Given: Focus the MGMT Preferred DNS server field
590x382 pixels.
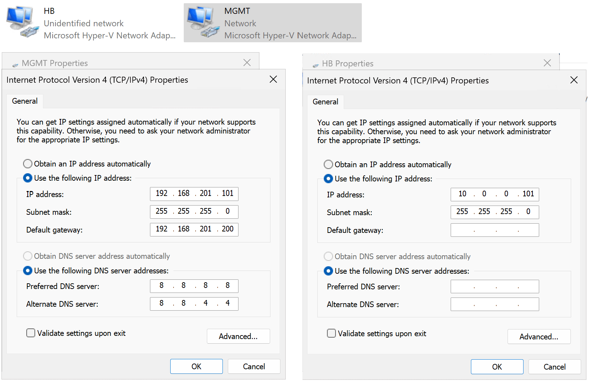Looking at the screenshot, I should point(194,286).
